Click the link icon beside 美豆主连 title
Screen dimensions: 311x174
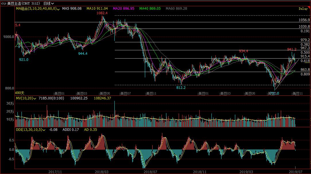pos(4,3)
